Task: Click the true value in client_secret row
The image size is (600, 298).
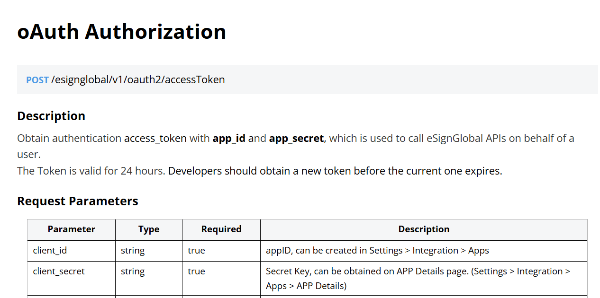Action: [196, 272]
